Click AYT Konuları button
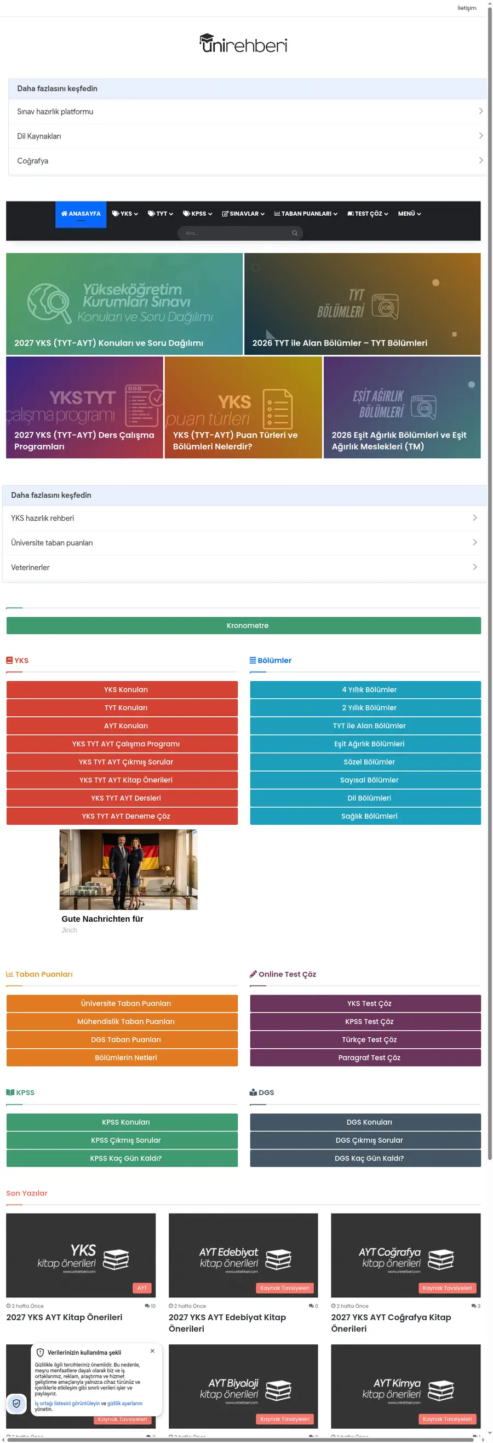 click(x=122, y=726)
